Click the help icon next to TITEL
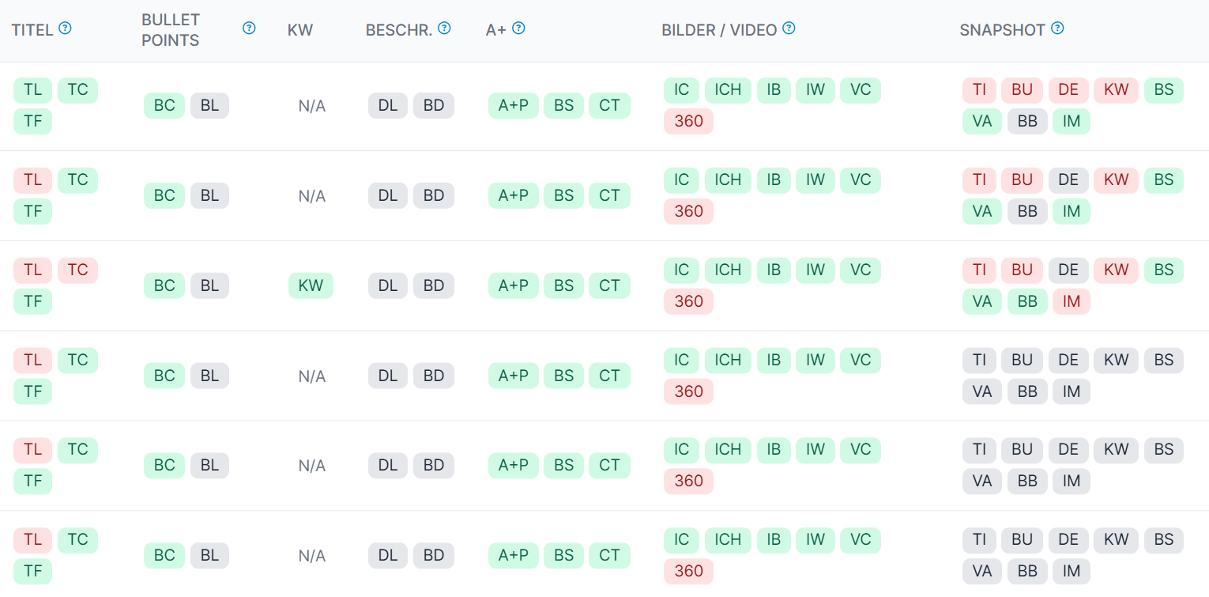Viewport: 1209px width, 597px height. point(66,28)
